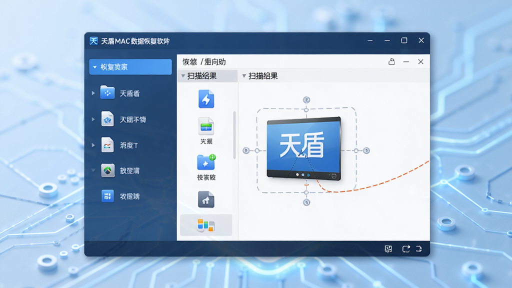Click the breadcrumb text in the inner panel header
This screenshot has height=288, width=512.
click(x=204, y=61)
